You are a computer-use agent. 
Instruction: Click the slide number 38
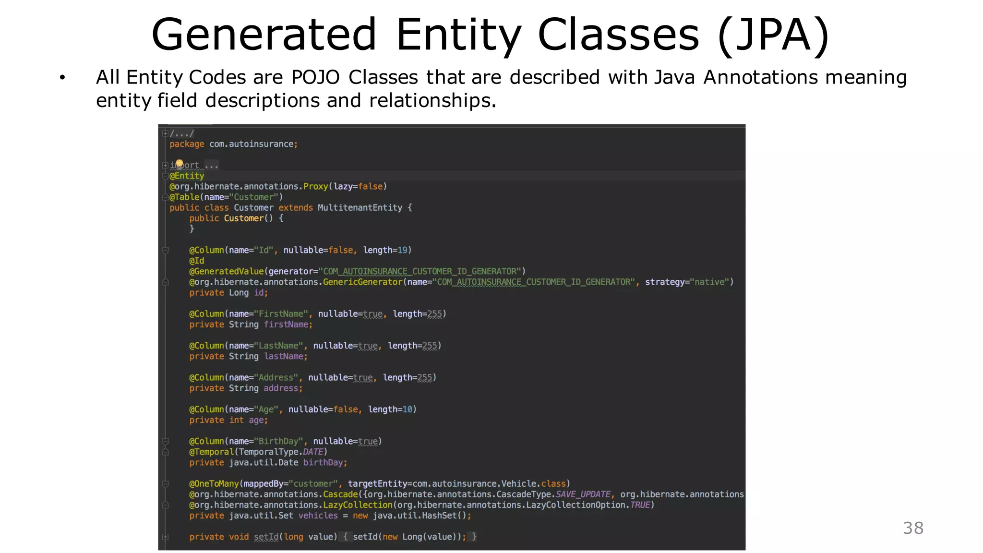click(913, 528)
